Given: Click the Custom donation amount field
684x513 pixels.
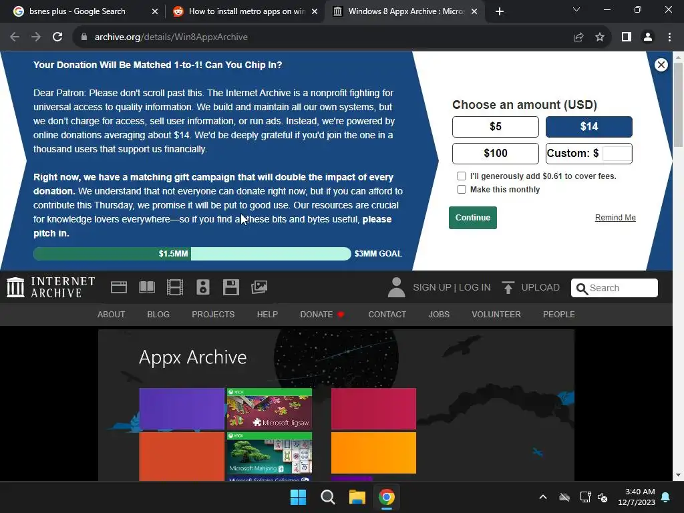Looking at the screenshot, I should (617, 154).
